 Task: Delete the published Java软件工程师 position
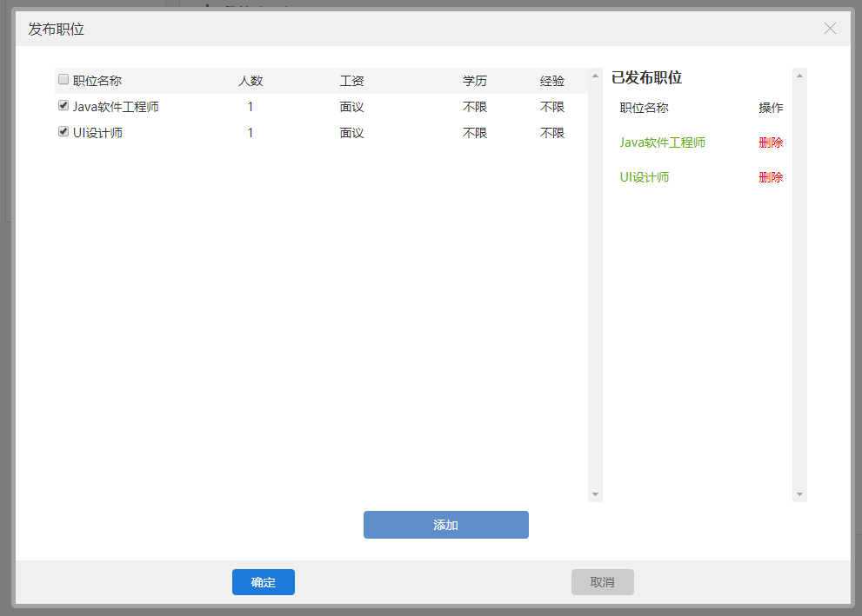(771, 142)
